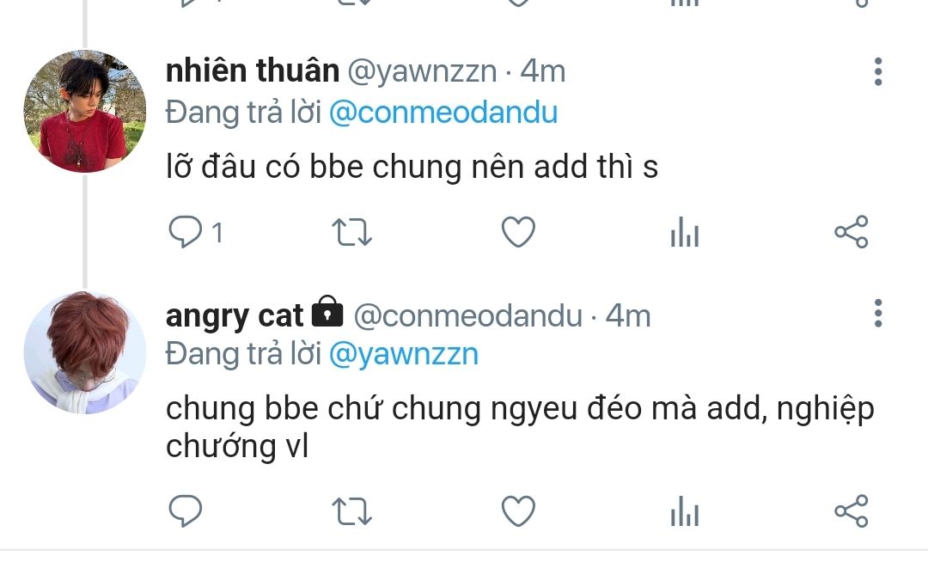Share nhiên thuân's tweet

852,232
